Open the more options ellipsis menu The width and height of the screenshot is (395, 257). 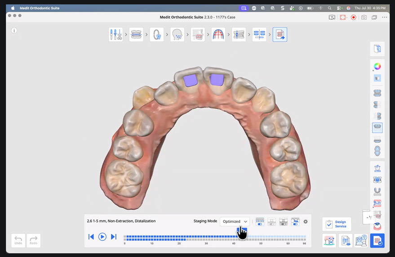click(x=384, y=18)
